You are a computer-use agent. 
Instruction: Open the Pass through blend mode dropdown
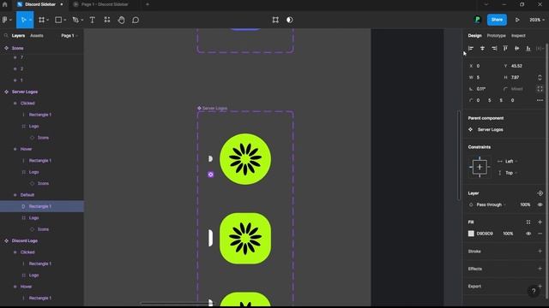(491, 204)
